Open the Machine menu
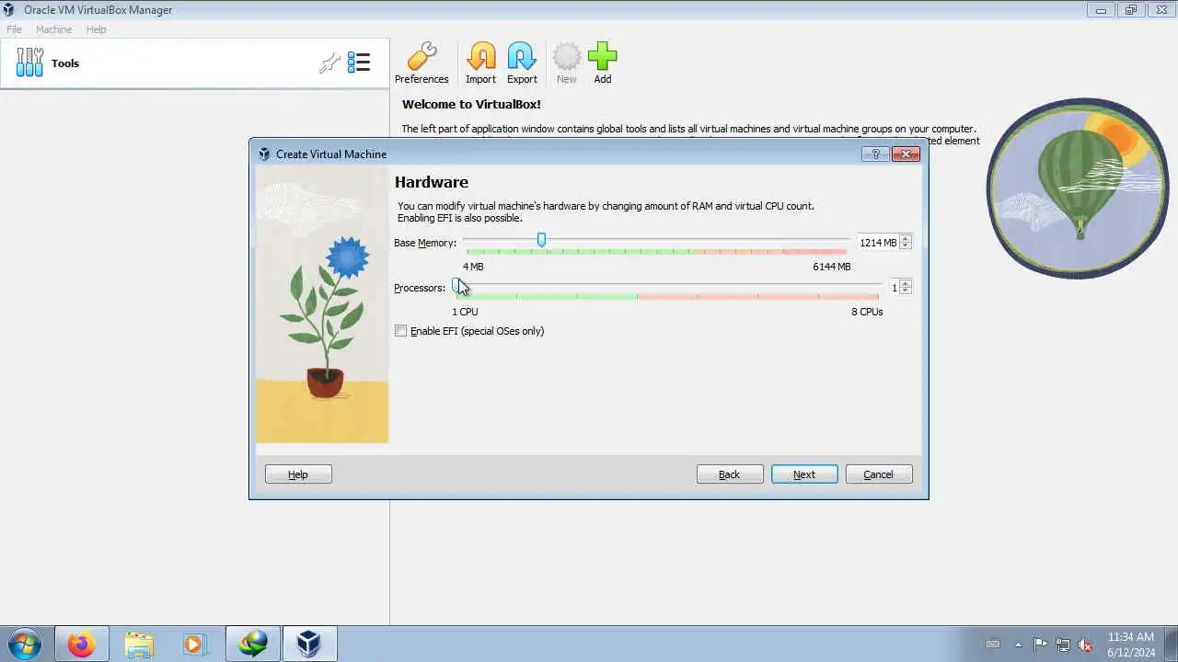This screenshot has height=662, width=1178. tap(53, 29)
